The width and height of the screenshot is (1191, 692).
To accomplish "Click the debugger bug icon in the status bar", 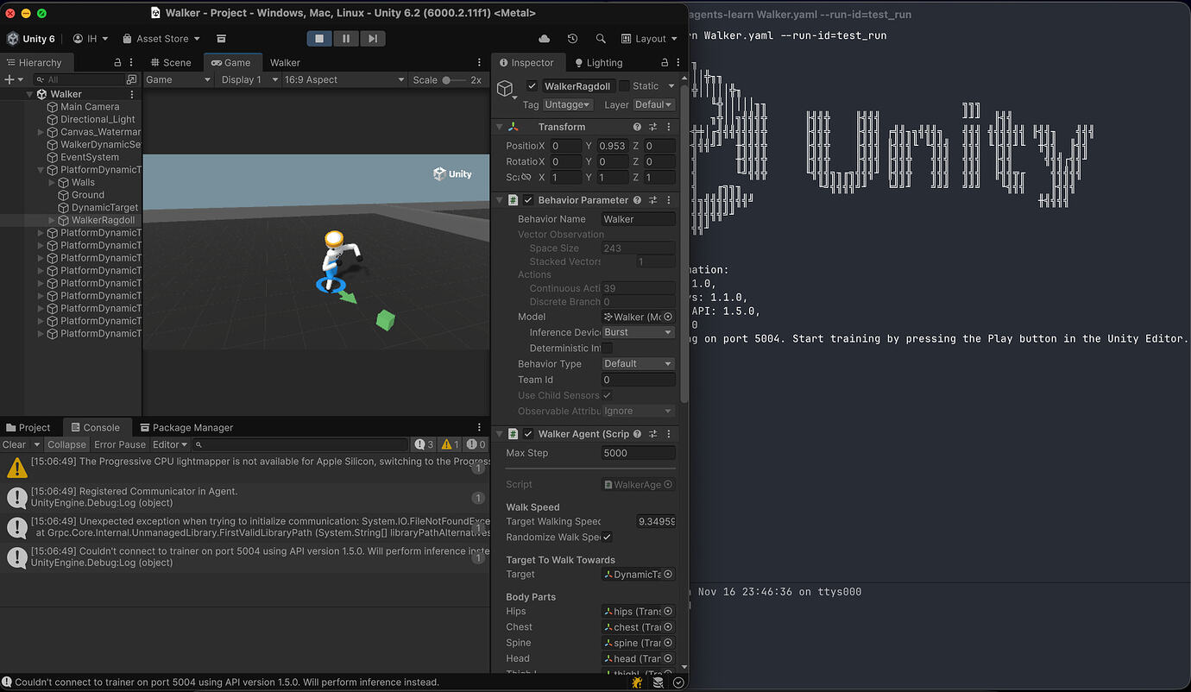I will (636, 682).
